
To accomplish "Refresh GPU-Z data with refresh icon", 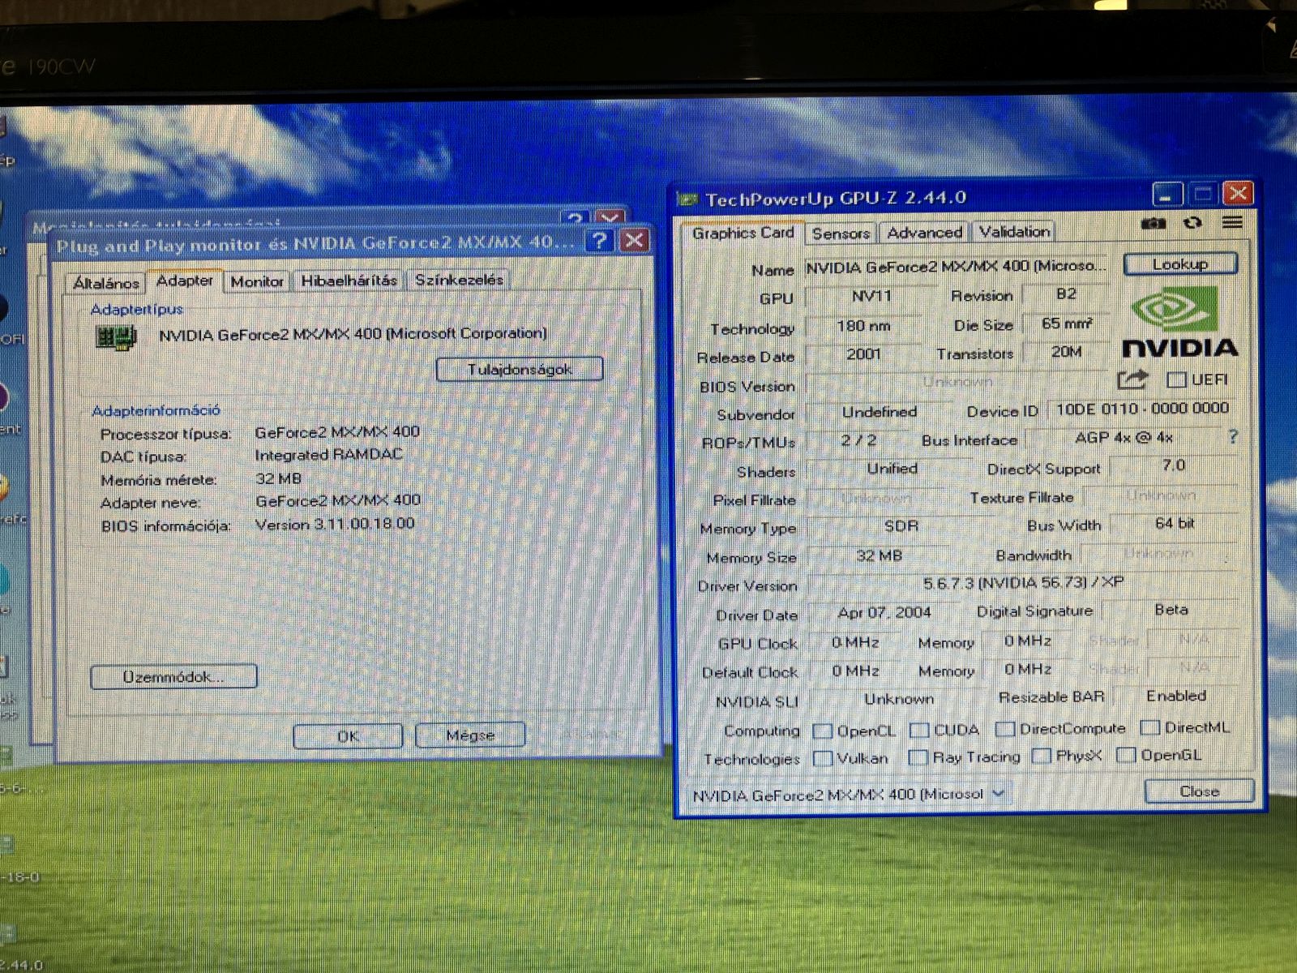I will pos(1192,223).
